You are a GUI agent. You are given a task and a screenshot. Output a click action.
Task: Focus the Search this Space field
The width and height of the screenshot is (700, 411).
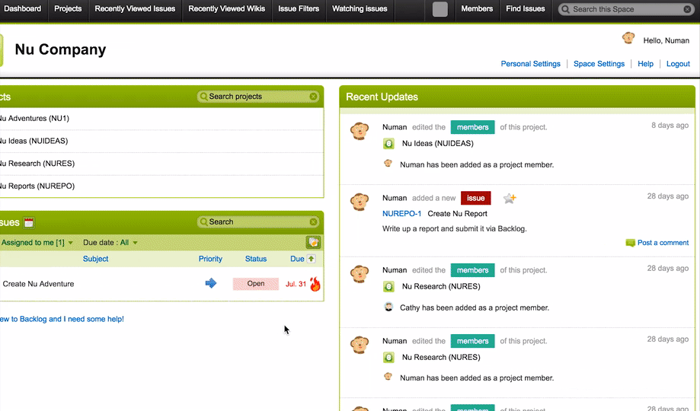click(x=626, y=9)
